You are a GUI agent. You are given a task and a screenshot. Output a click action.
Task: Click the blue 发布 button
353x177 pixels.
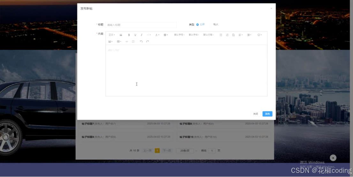[x=267, y=114]
